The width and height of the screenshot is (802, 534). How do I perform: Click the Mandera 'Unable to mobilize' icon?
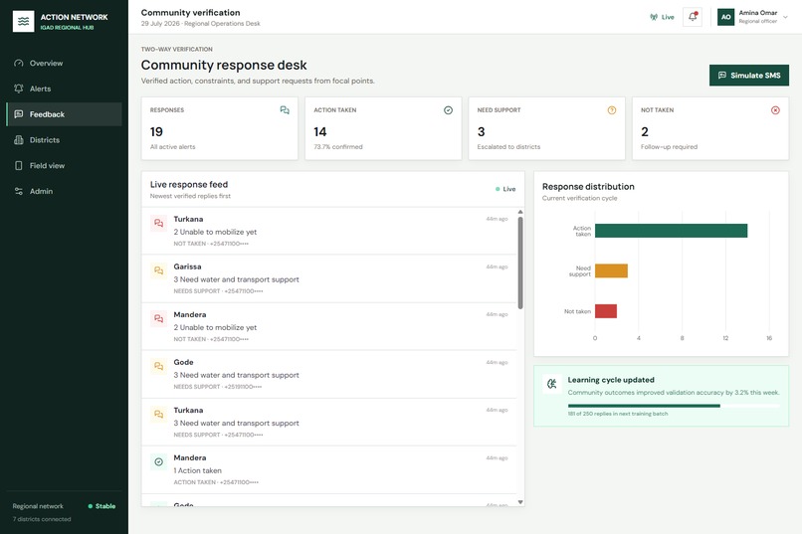coord(158,318)
